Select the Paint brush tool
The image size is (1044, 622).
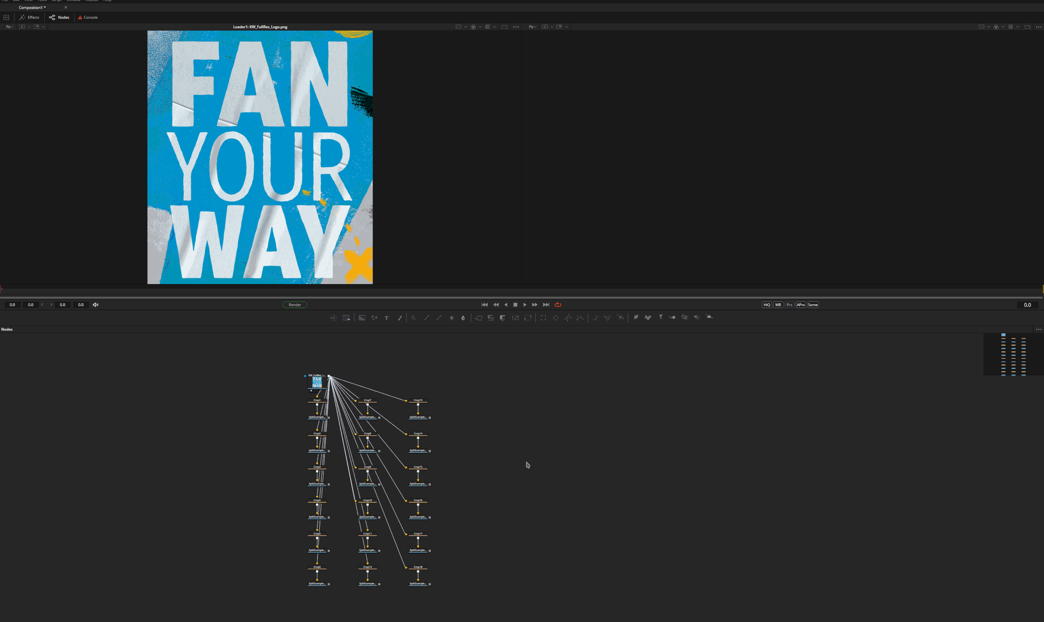coord(400,318)
